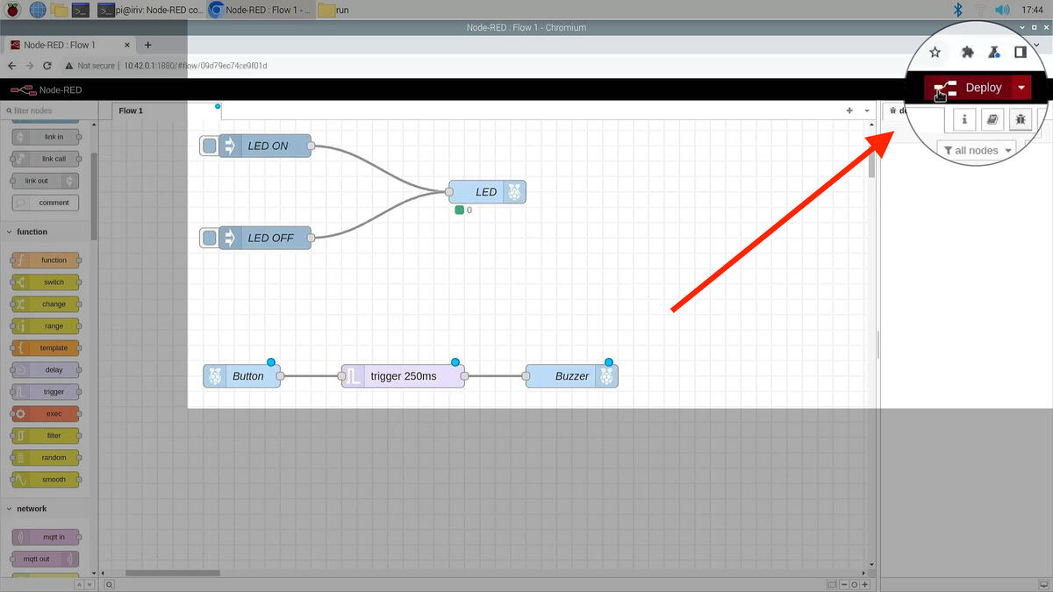
Task: Collapse the network palette category
Action: click(x=32, y=509)
